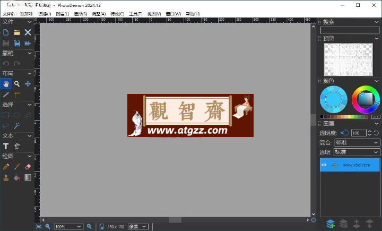This screenshot has height=231, width=382.
Task: Select the Hand pan tool
Action: [x=6, y=84]
